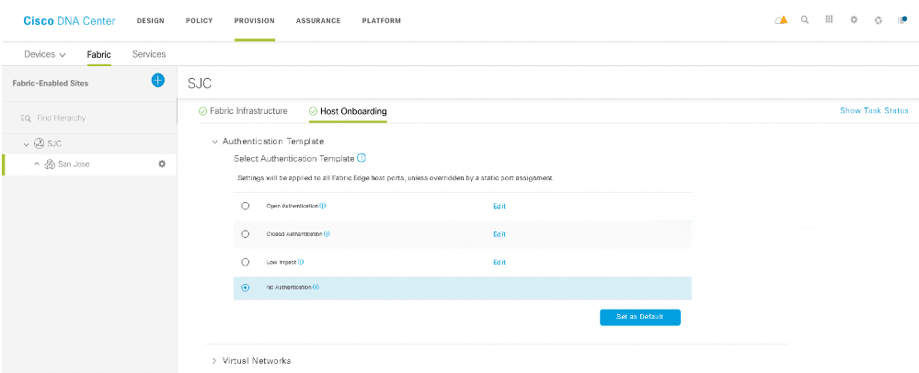Select No Authentication radio button

pos(246,288)
